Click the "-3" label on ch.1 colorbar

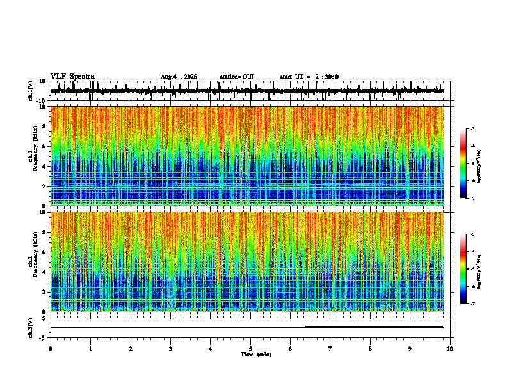click(472, 129)
